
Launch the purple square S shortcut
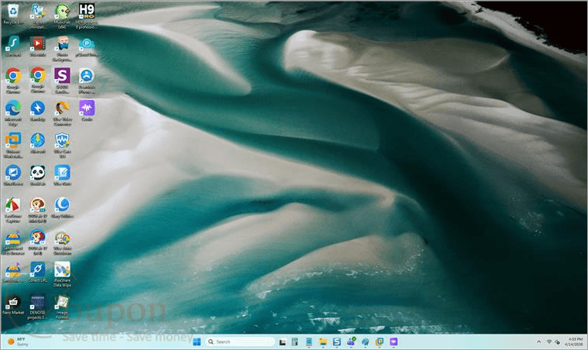(62, 81)
